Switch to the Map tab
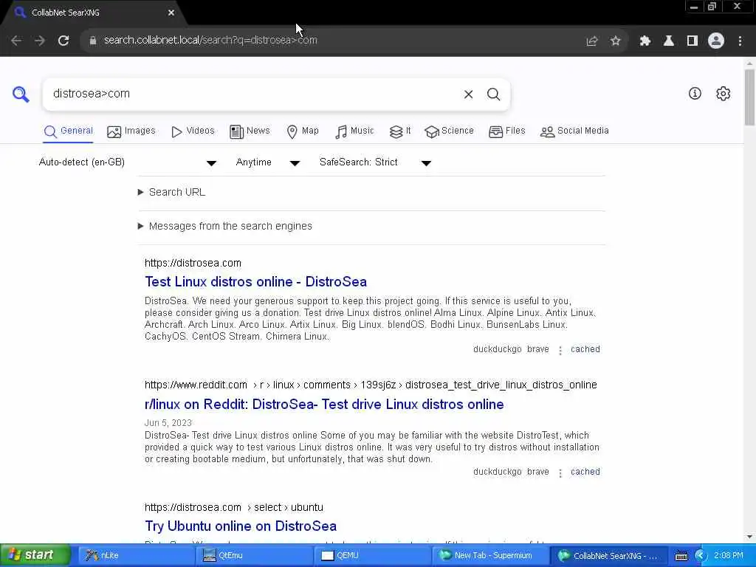The height and width of the screenshot is (567, 756). click(x=303, y=131)
